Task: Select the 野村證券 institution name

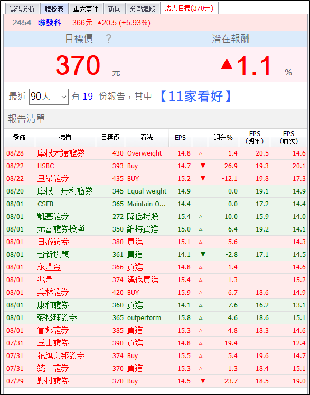Action: [53, 381]
